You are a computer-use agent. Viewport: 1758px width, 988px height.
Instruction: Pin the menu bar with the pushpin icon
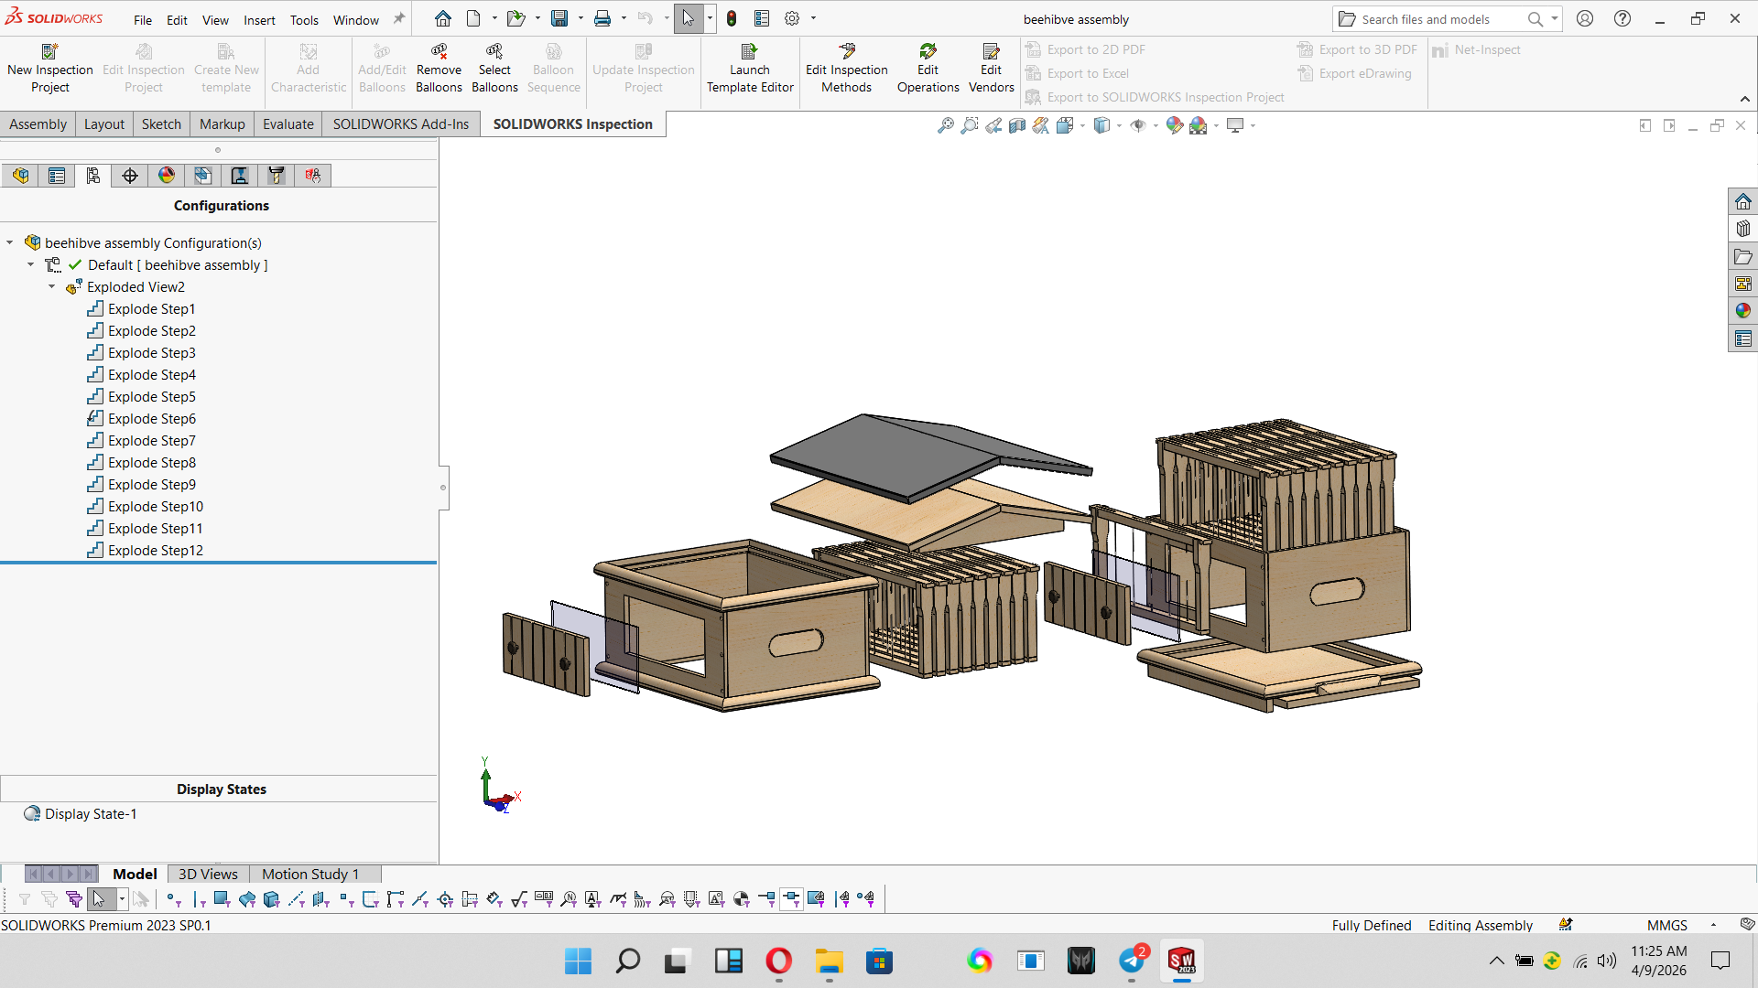(399, 18)
